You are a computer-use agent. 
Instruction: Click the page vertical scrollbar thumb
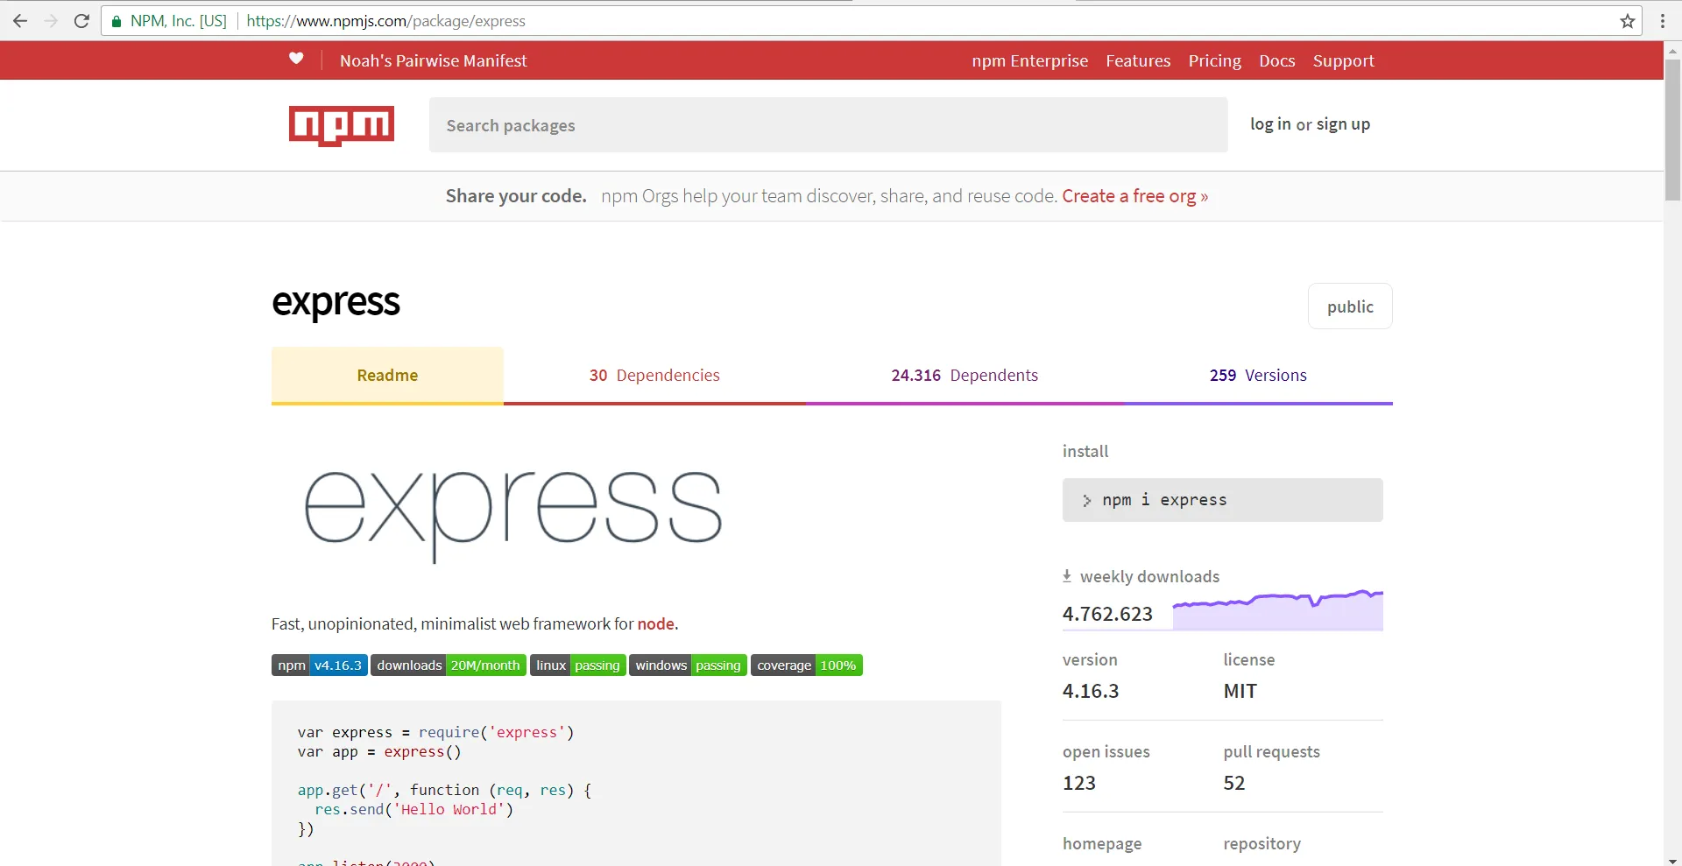(1672, 130)
